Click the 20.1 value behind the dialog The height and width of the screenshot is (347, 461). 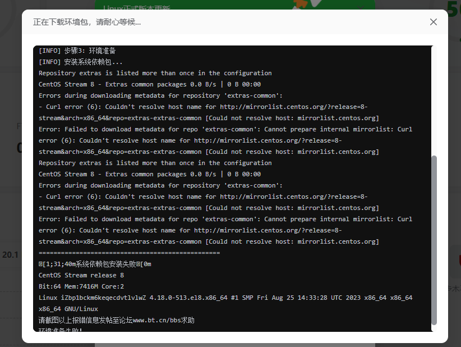[x=10, y=254]
